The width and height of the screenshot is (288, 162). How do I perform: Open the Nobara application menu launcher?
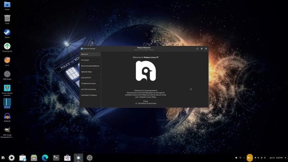[x=3, y=158]
